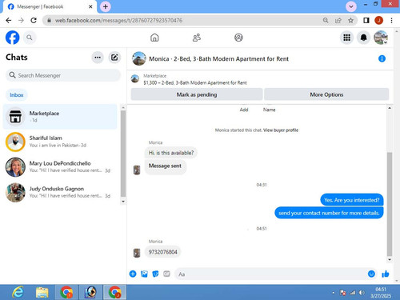Send a thumbs-up like
400x300 pixels.
coord(386,274)
